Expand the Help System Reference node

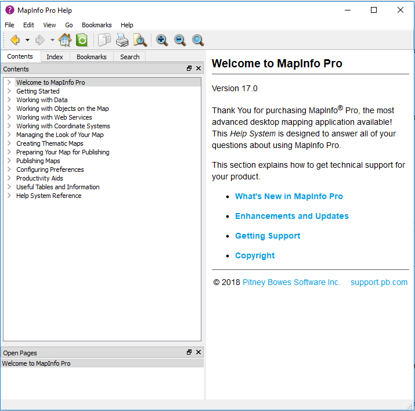point(9,196)
